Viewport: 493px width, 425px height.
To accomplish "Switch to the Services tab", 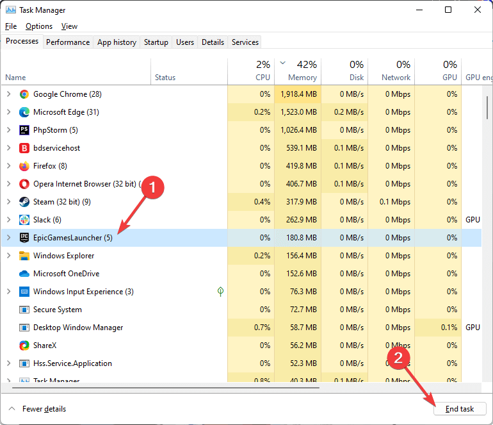I will [x=245, y=42].
